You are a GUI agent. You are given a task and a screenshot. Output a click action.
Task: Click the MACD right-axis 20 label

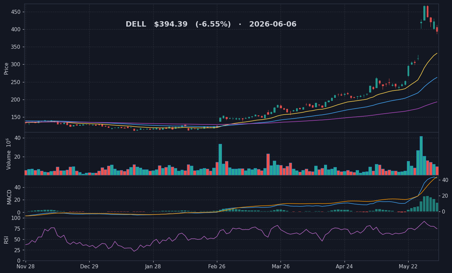pos(444,196)
